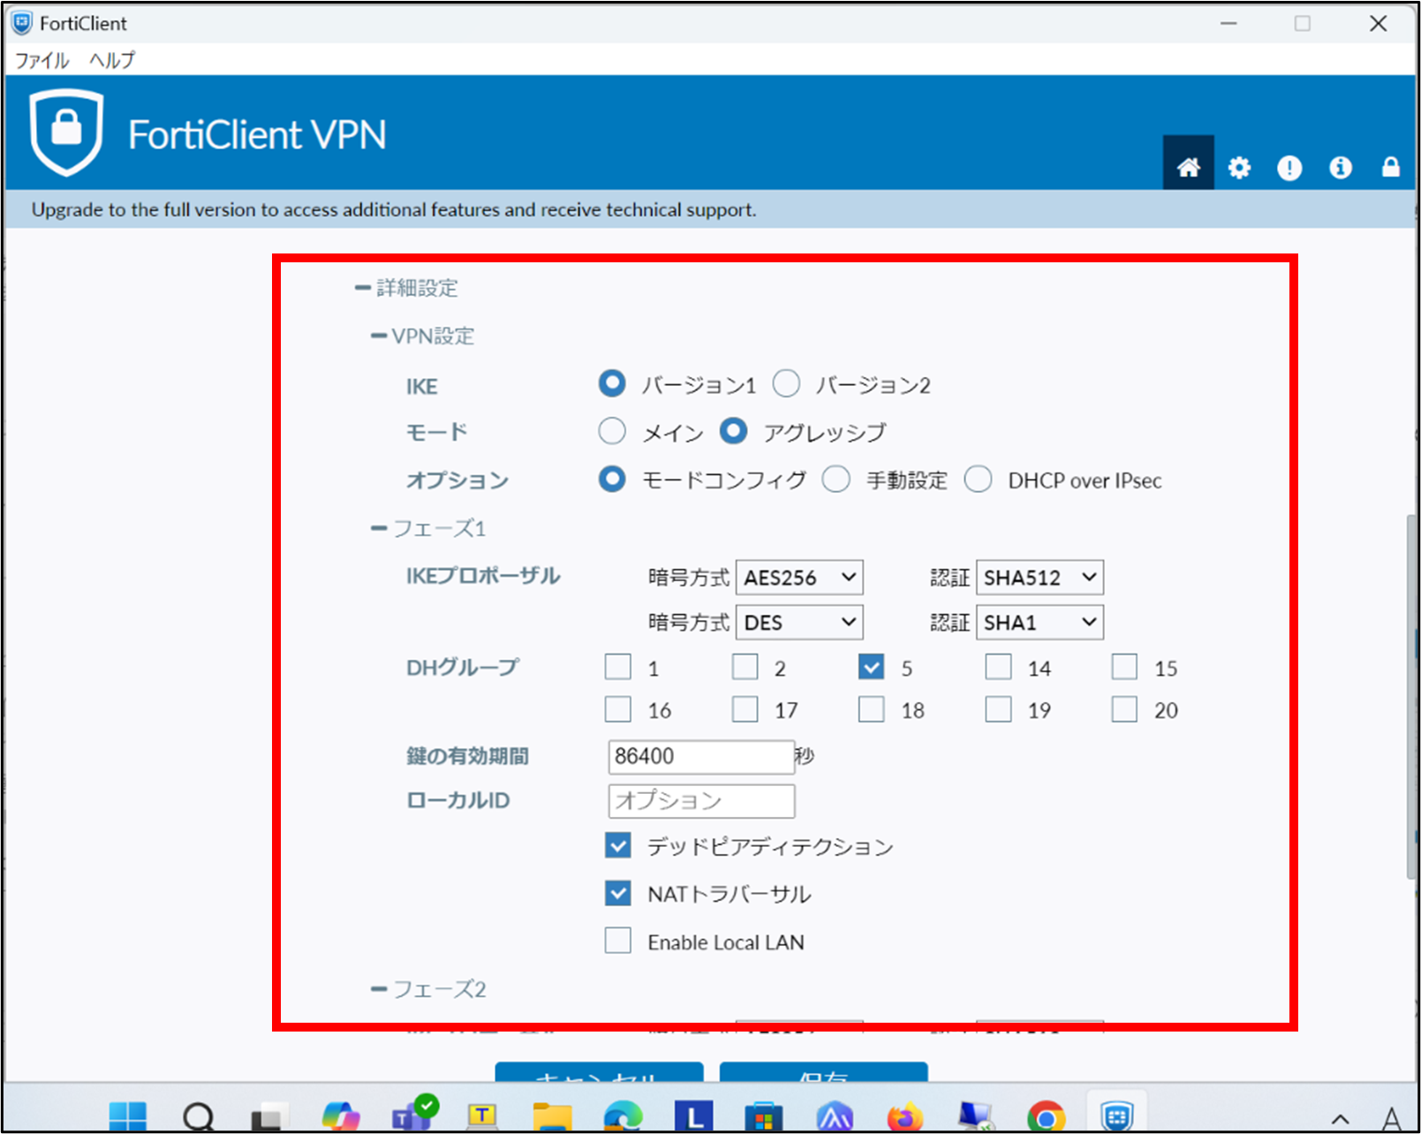Open the AES256 encryption dropdown
1421x1134 pixels.
pos(799,578)
